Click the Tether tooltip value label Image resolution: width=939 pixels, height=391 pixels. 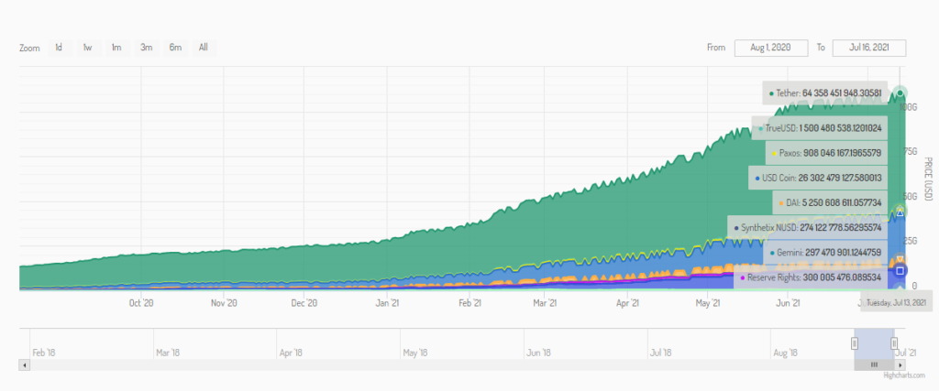pyautogui.click(x=825, y=93)
